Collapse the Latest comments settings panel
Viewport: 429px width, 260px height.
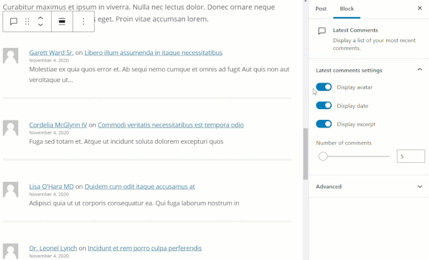coord(420,70)
